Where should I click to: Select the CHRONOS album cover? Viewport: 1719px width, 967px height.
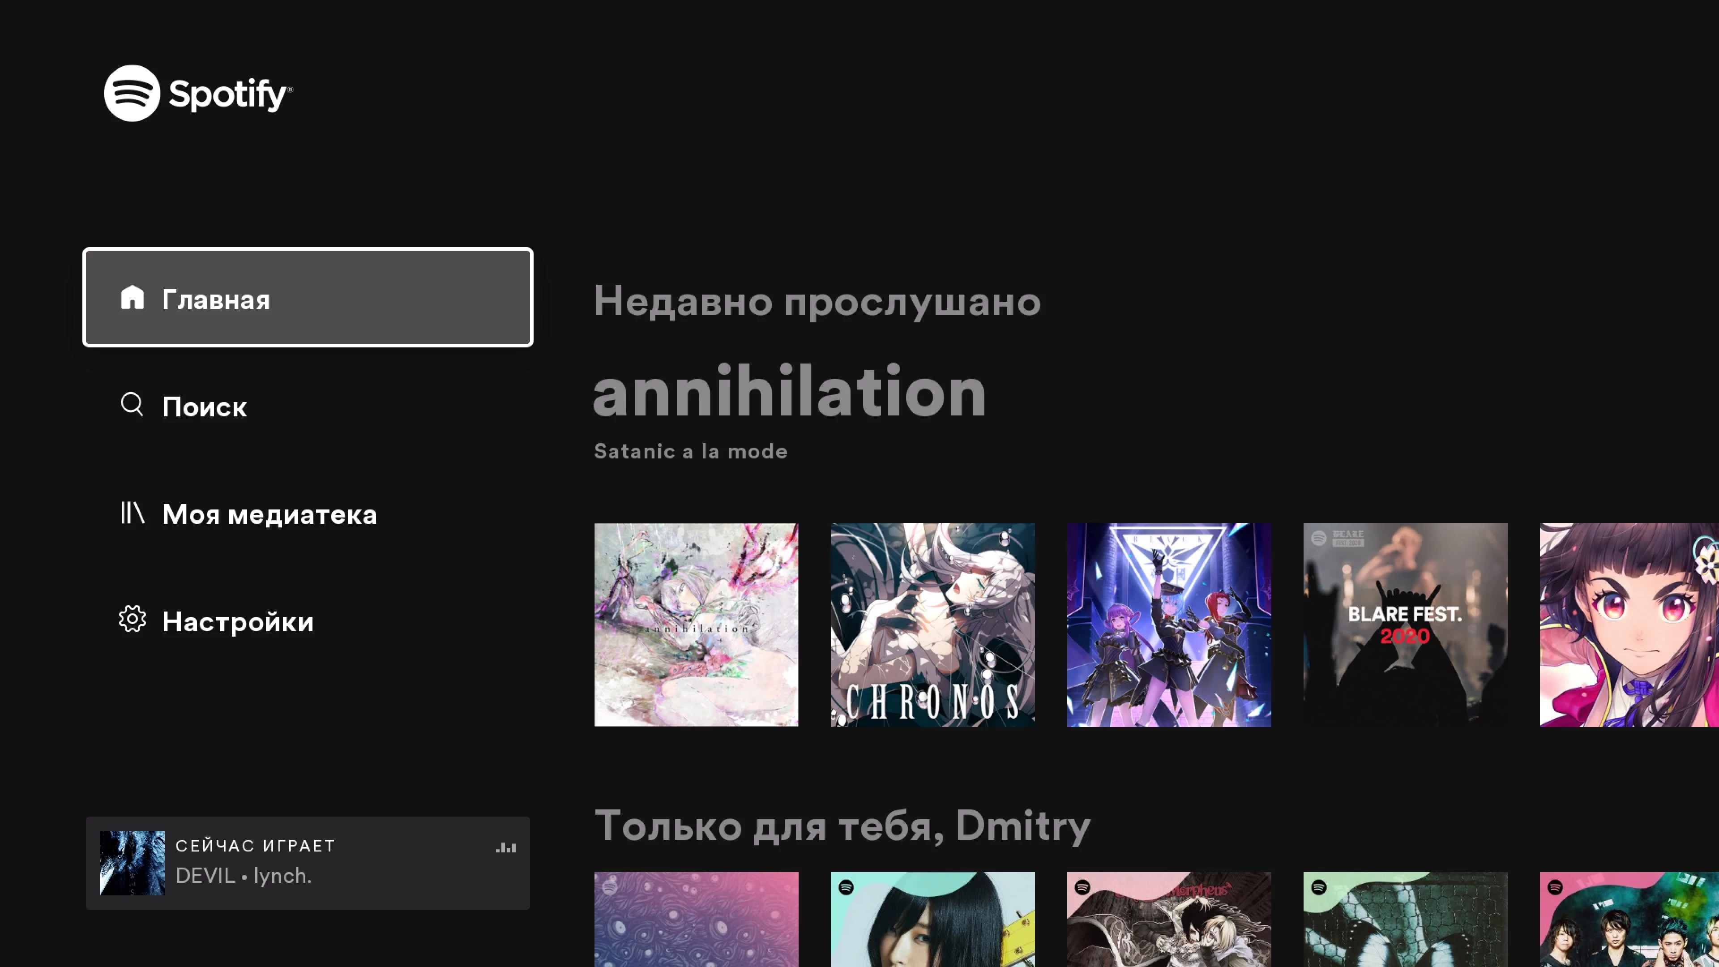932,625
